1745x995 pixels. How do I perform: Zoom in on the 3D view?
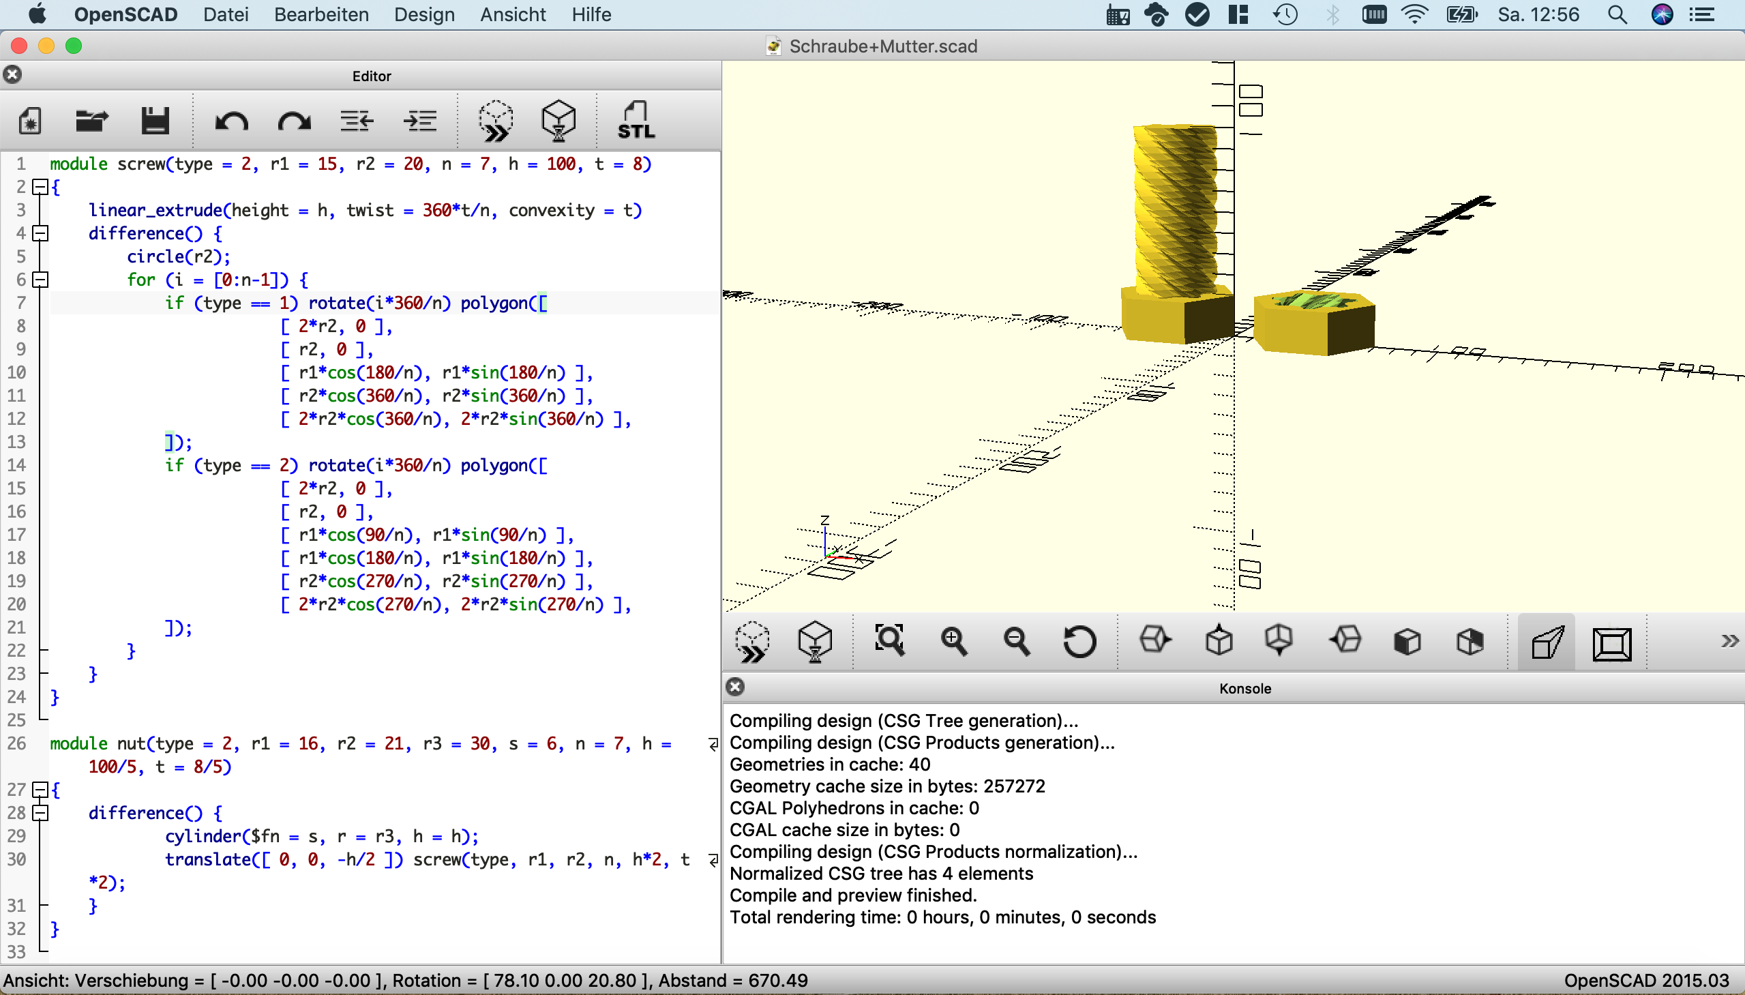953,642
